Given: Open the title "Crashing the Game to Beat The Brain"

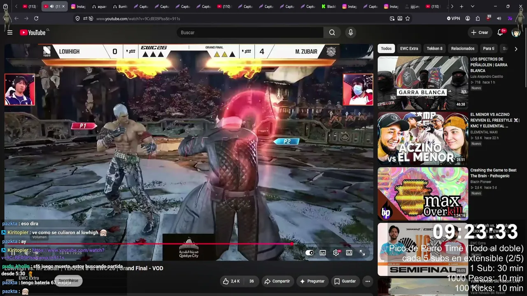Looking at the screenshot, I should coord(493,173).
